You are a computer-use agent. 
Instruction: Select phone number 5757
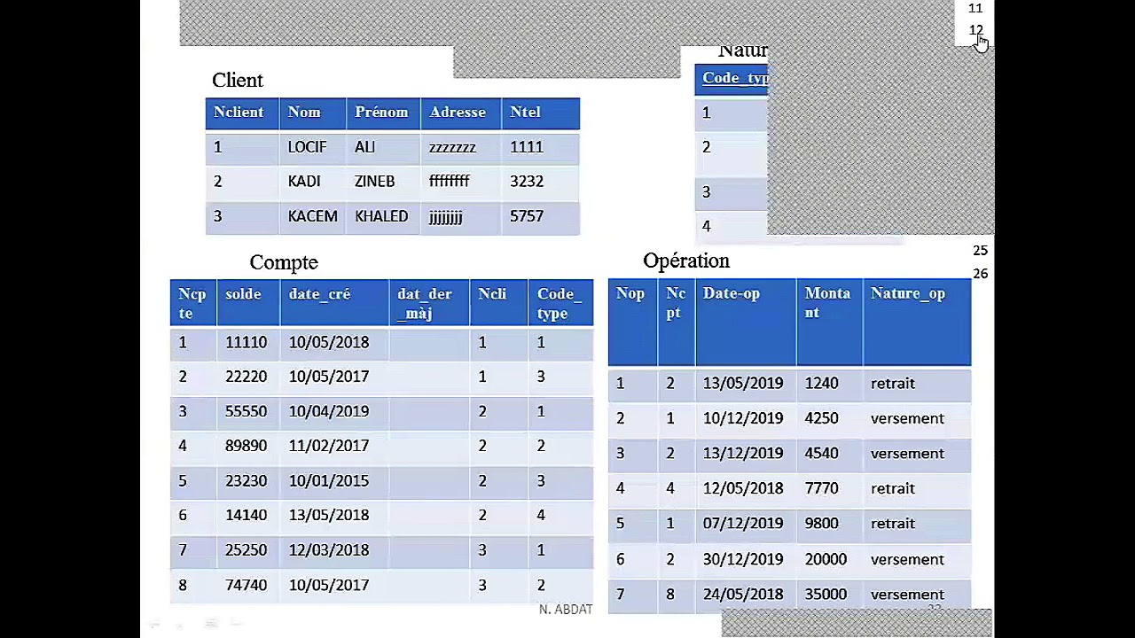tap(527, 216)
